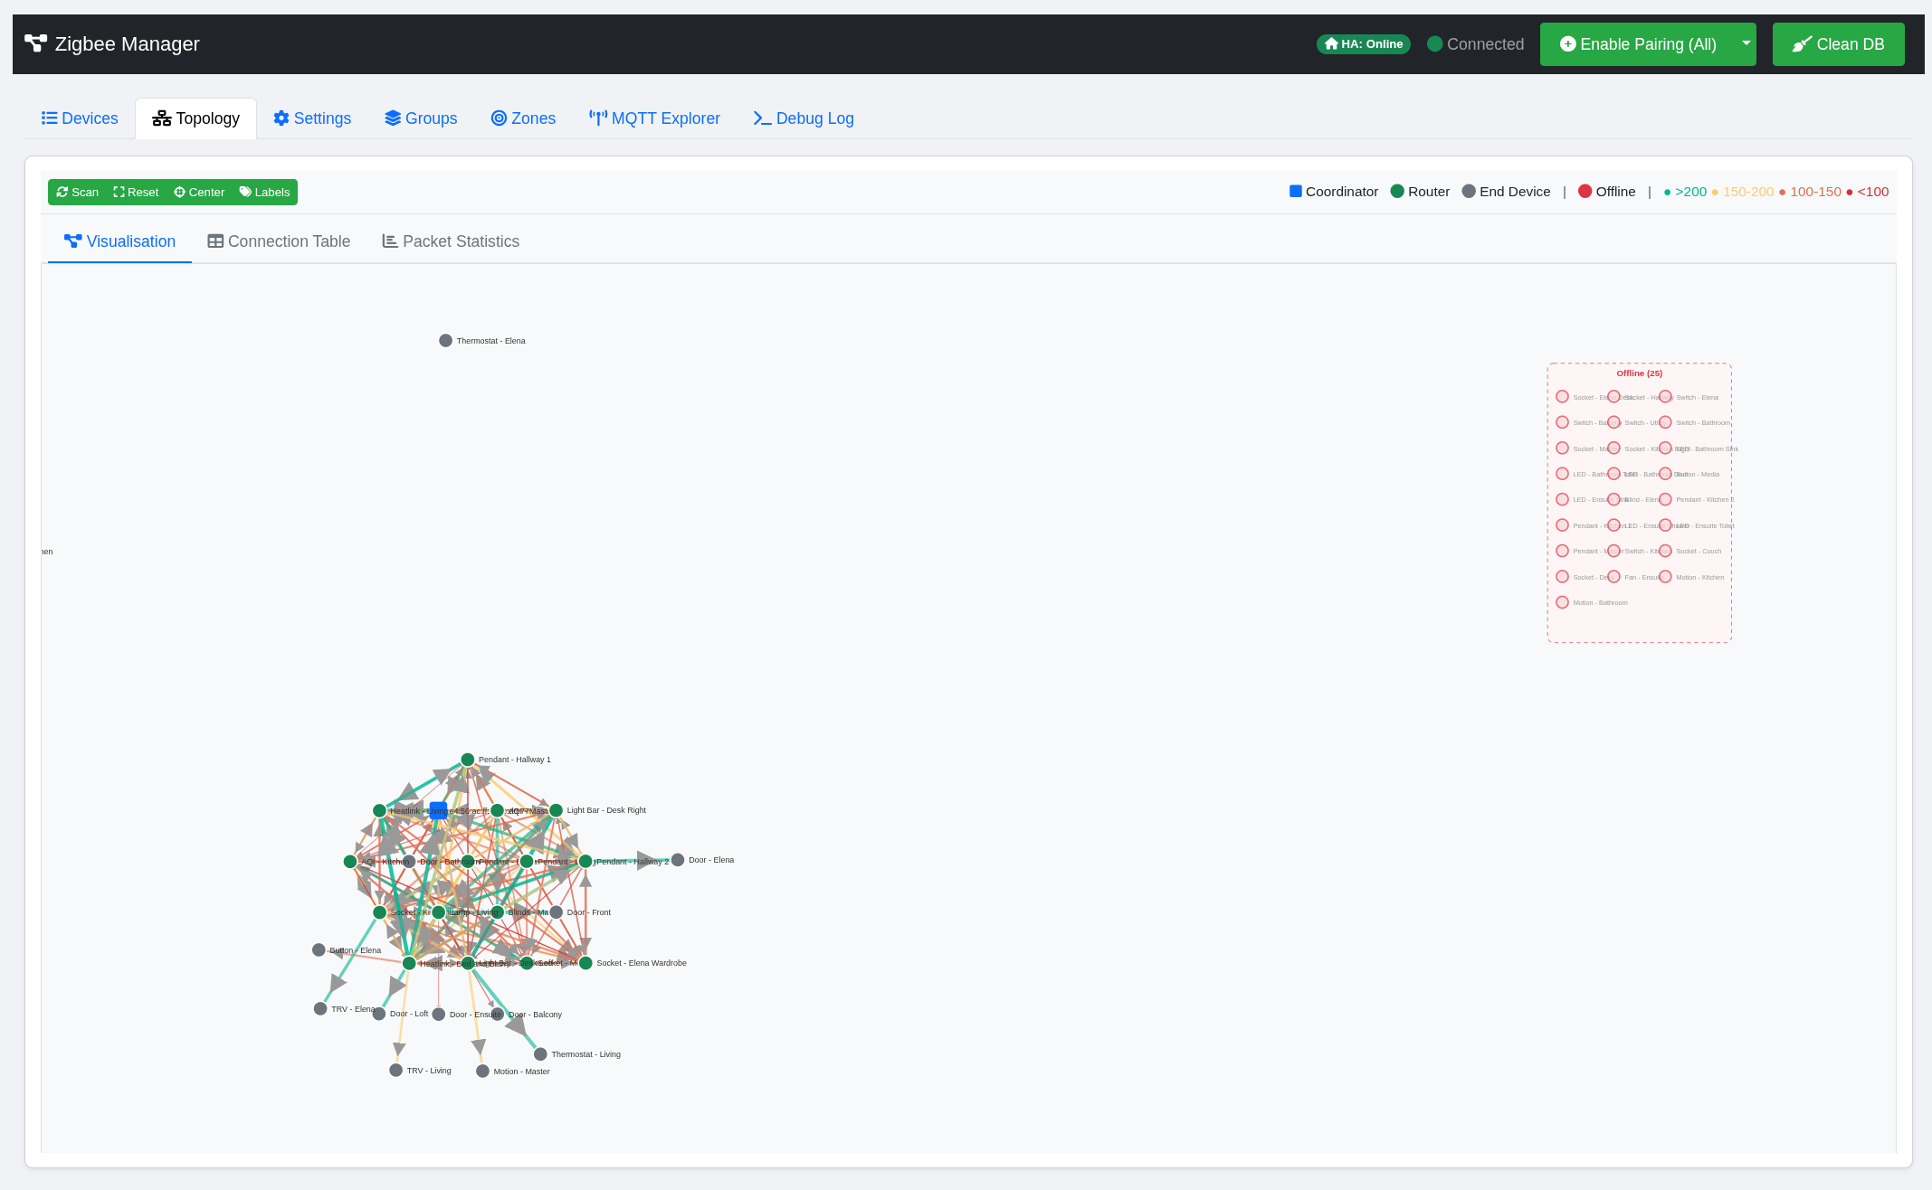1932x1190 pixels.
Task: Click the Zigbee Manager logo icon
Action: pyautogui.click(x=35, y=43)
